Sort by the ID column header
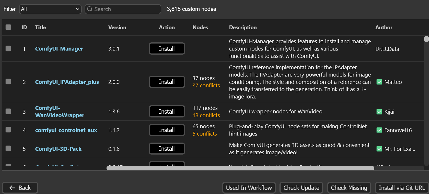429x194 pixels. pos(24,27)
